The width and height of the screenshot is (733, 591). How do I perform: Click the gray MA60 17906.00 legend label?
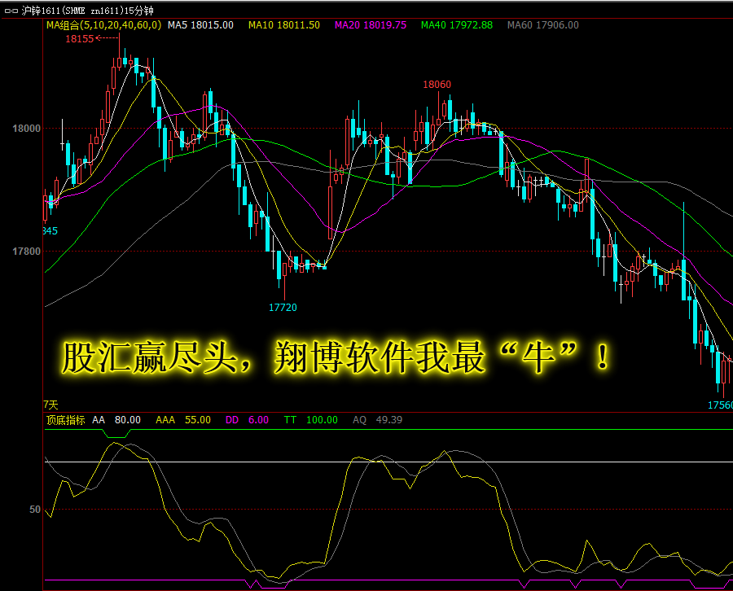pos(543,25)
